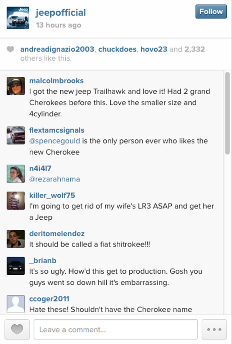
Task: Click n4i4l7's profile avatar
Action: [x=16, y=174]
